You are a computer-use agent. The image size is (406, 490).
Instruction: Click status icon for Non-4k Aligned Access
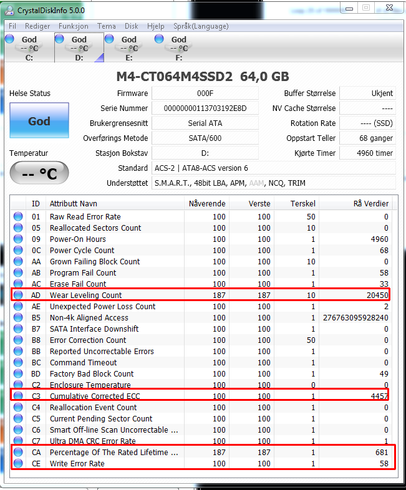click(18, 317)
